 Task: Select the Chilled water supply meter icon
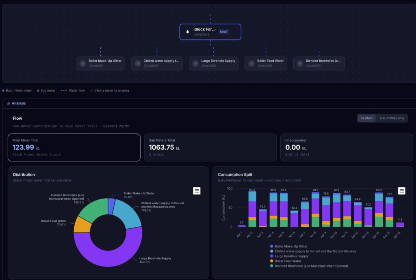(x=138, y=63)
